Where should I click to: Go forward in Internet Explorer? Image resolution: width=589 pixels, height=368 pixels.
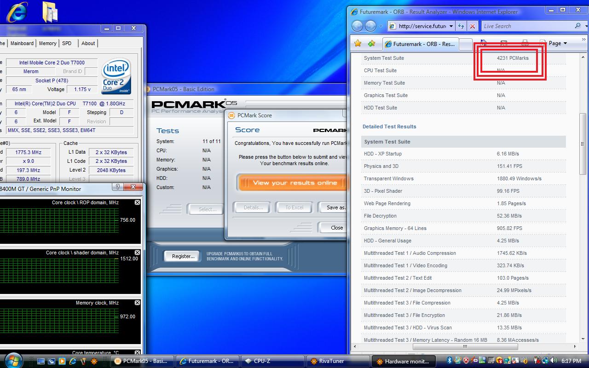pos(370,26)
